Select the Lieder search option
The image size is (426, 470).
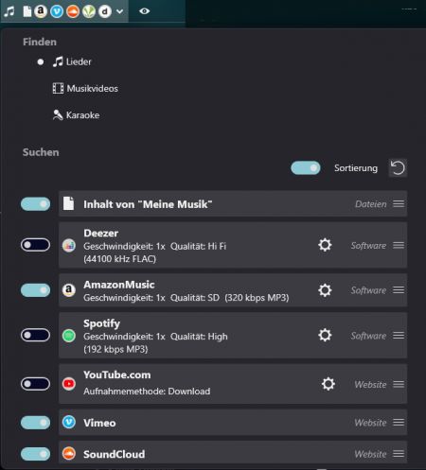tap(72, 61)
